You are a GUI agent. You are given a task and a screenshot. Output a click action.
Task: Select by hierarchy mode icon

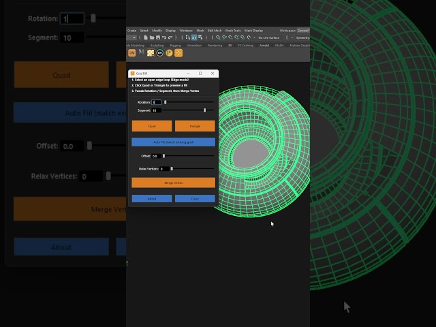click(x=188, y=37)
